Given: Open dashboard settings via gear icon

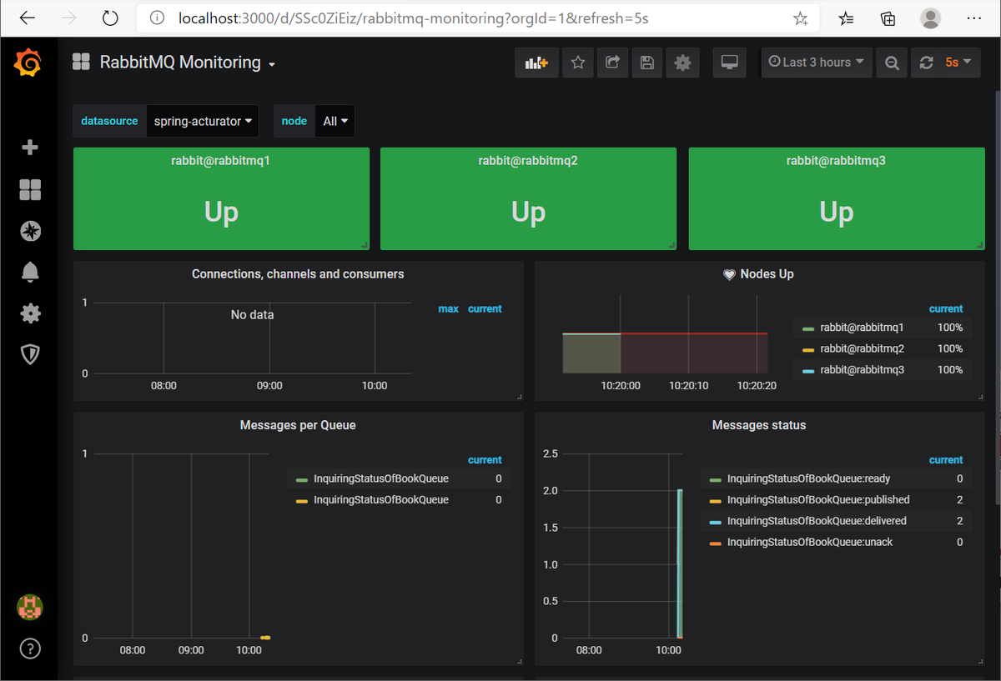Looking at the screenshot, I should [x=682, y=63].
